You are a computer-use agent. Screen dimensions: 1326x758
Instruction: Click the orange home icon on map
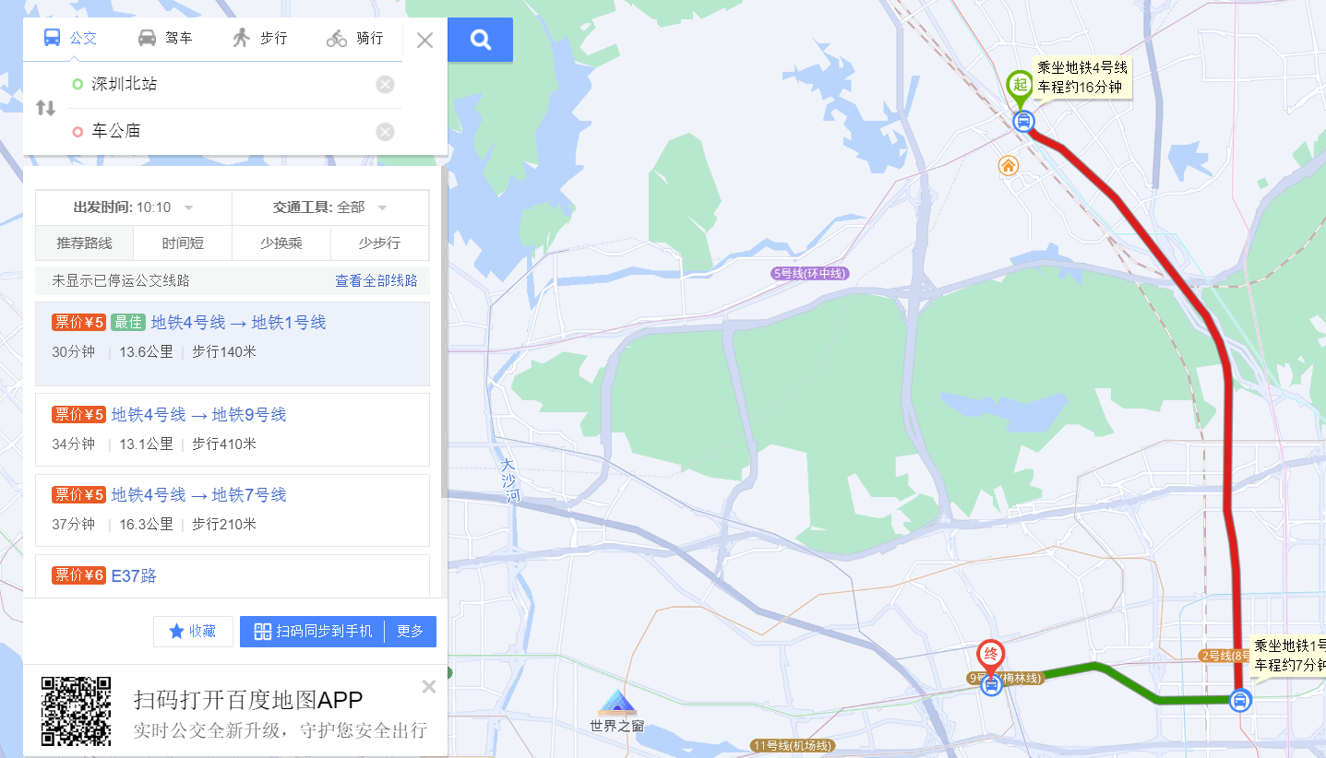click(1009, 165)
